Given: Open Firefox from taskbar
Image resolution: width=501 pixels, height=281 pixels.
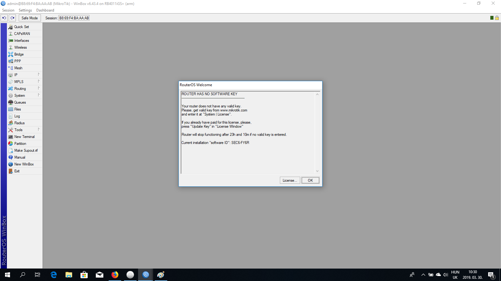Looking at the screenshot, I should 115,275.
